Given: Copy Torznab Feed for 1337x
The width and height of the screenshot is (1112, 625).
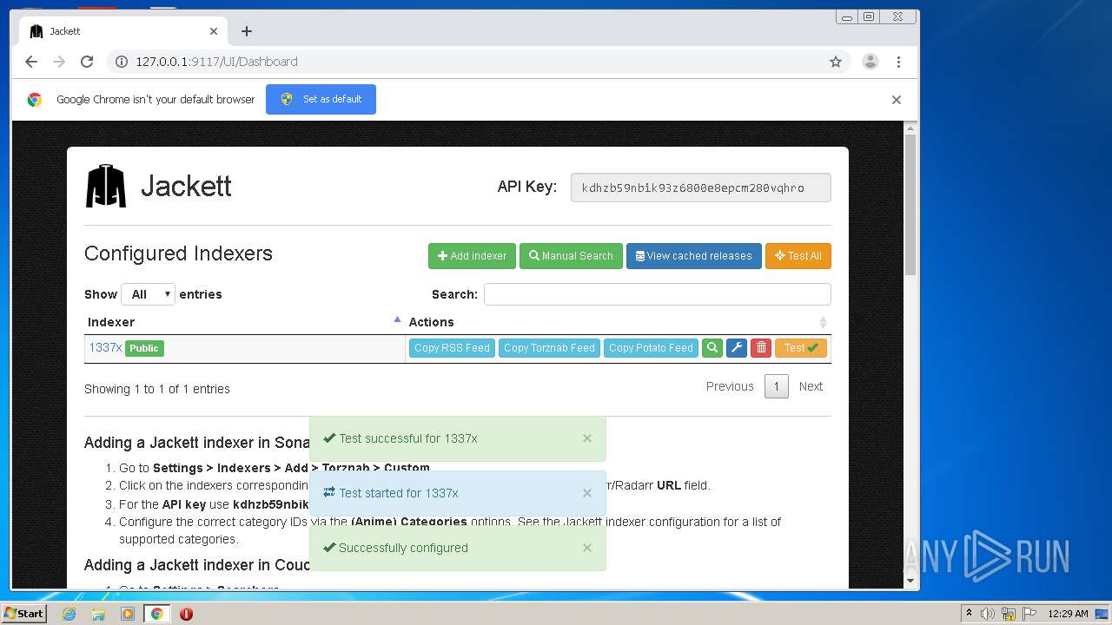Looking at the screenshot, I should [x=549, y=348].
